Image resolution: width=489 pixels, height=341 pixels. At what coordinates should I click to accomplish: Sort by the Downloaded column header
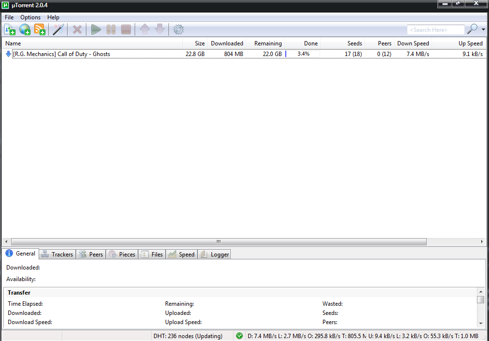(x=227, y=43)
